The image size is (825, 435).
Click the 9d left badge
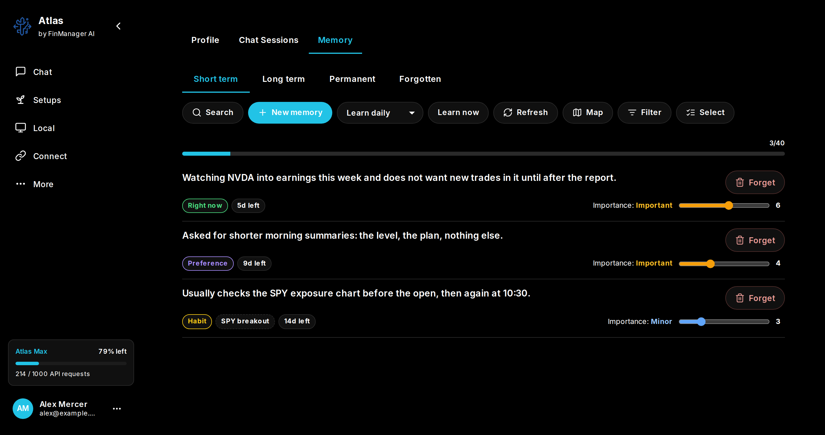(x=254, y=264)
